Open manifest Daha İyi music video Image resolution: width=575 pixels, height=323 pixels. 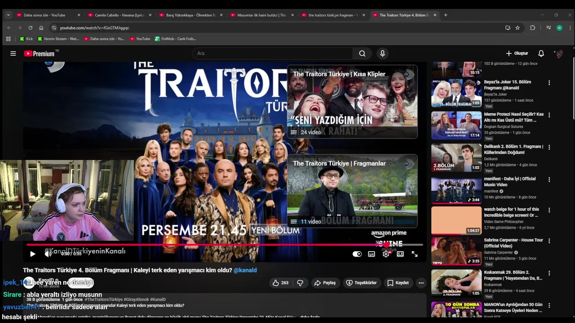[456, 190]
